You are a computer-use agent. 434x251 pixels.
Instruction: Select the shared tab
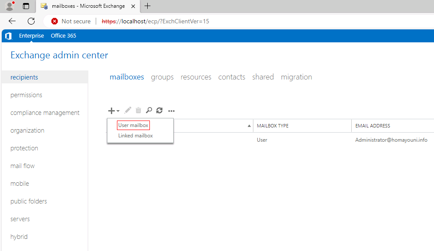tap(263, 77)
